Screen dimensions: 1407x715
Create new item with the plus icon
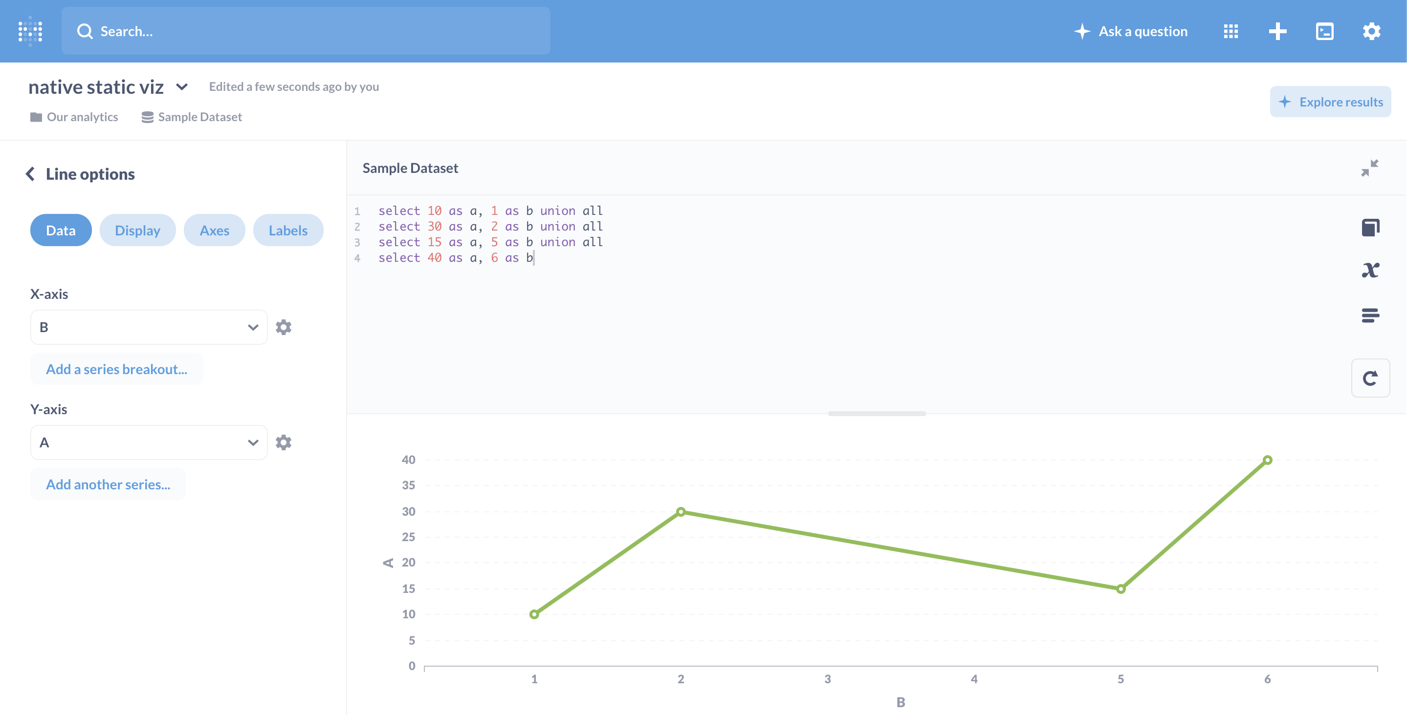(x=1277, y=31)
